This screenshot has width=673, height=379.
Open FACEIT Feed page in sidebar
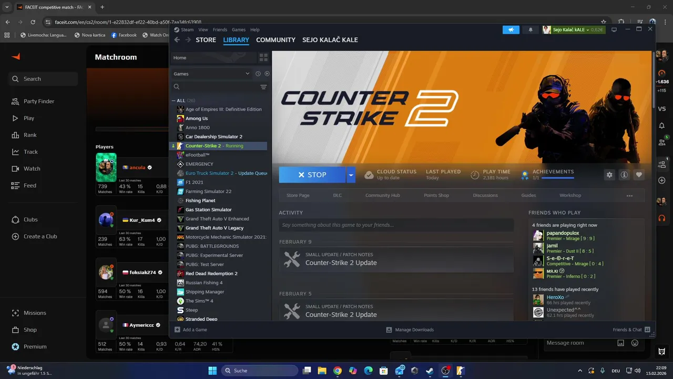click(x=30, y=185)
